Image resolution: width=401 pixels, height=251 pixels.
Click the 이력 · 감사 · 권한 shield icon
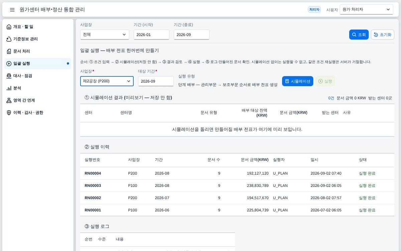(x=9, y=113)
